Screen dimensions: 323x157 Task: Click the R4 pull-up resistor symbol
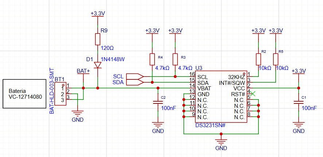(152, 59)
